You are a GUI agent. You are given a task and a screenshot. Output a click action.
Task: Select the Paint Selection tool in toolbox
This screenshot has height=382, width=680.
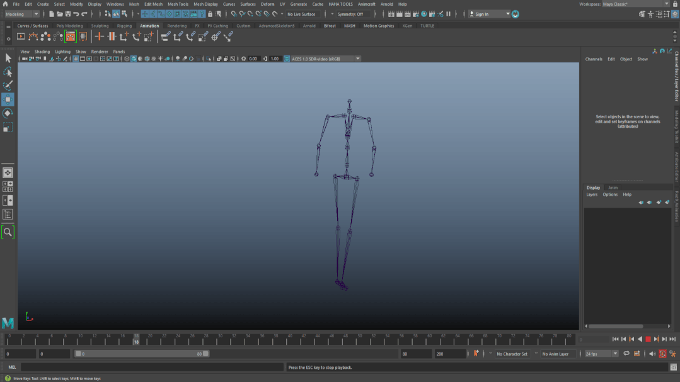(8, 86)
